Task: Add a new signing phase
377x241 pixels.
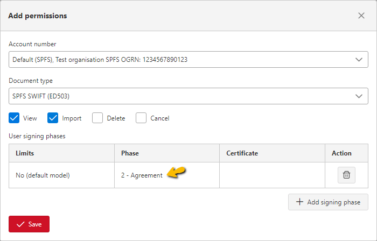Action: [x=328, y=202]
